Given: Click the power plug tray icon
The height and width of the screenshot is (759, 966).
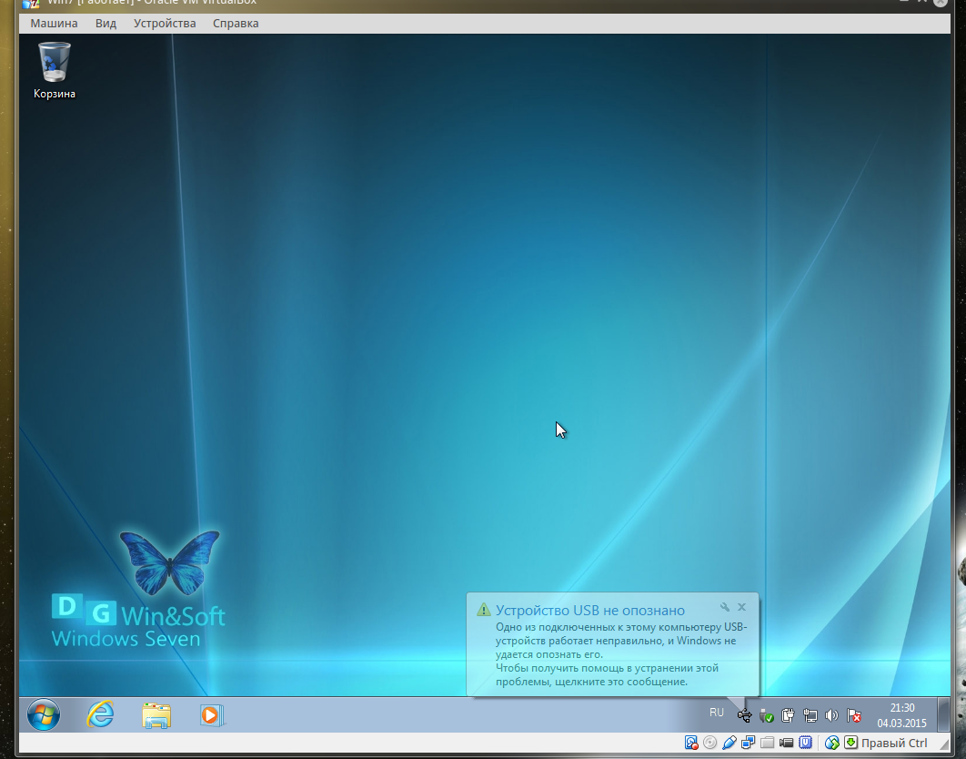Looking at the screenshot, I should 788,715.
